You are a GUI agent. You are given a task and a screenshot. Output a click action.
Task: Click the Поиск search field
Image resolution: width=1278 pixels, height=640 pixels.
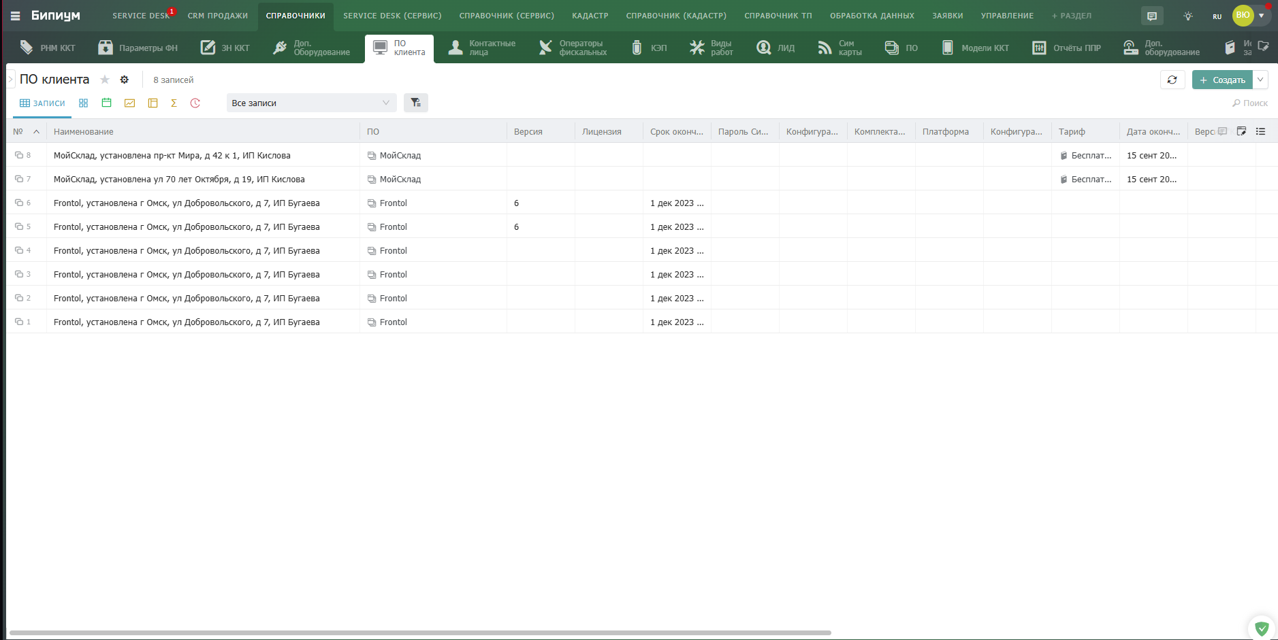coord(1250,103)
